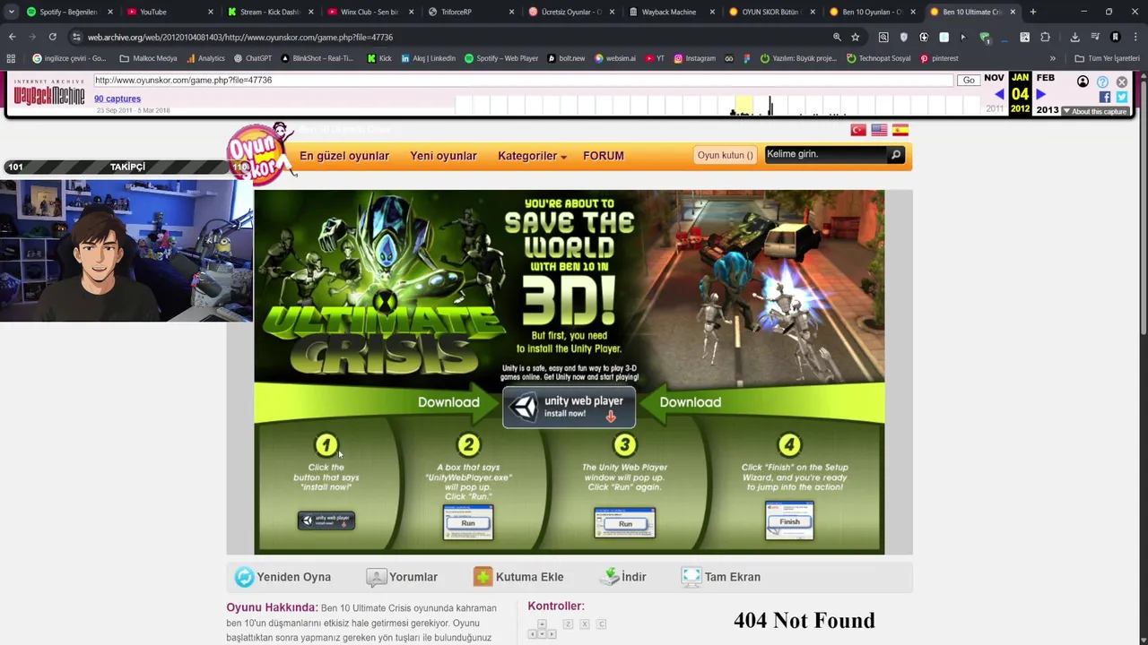1148x645 pixels.
Task: Click the QR code extension icon
Action: (1024, 37)
